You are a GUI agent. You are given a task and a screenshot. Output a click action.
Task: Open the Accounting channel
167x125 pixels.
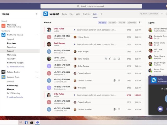12,85
